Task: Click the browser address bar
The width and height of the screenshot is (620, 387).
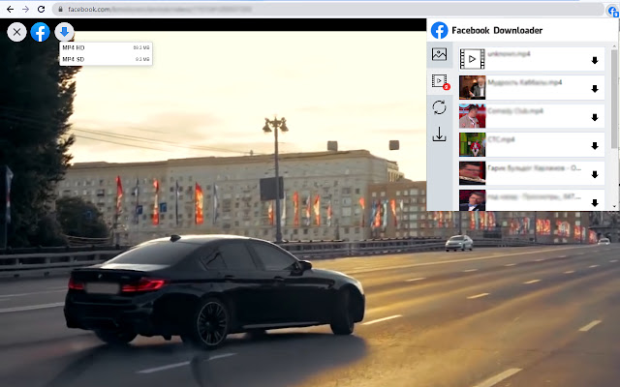Action: [291, 8]
